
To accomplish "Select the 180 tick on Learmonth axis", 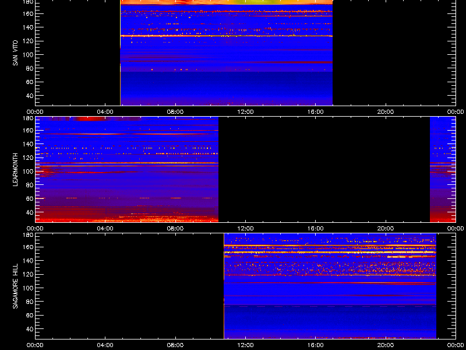I will [29, 118].
